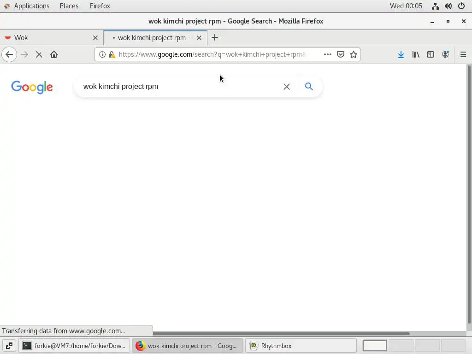The height and width of the screenshot is (354, 472).
Task: Clear the Google search box
Action: (x=287, y=87)
